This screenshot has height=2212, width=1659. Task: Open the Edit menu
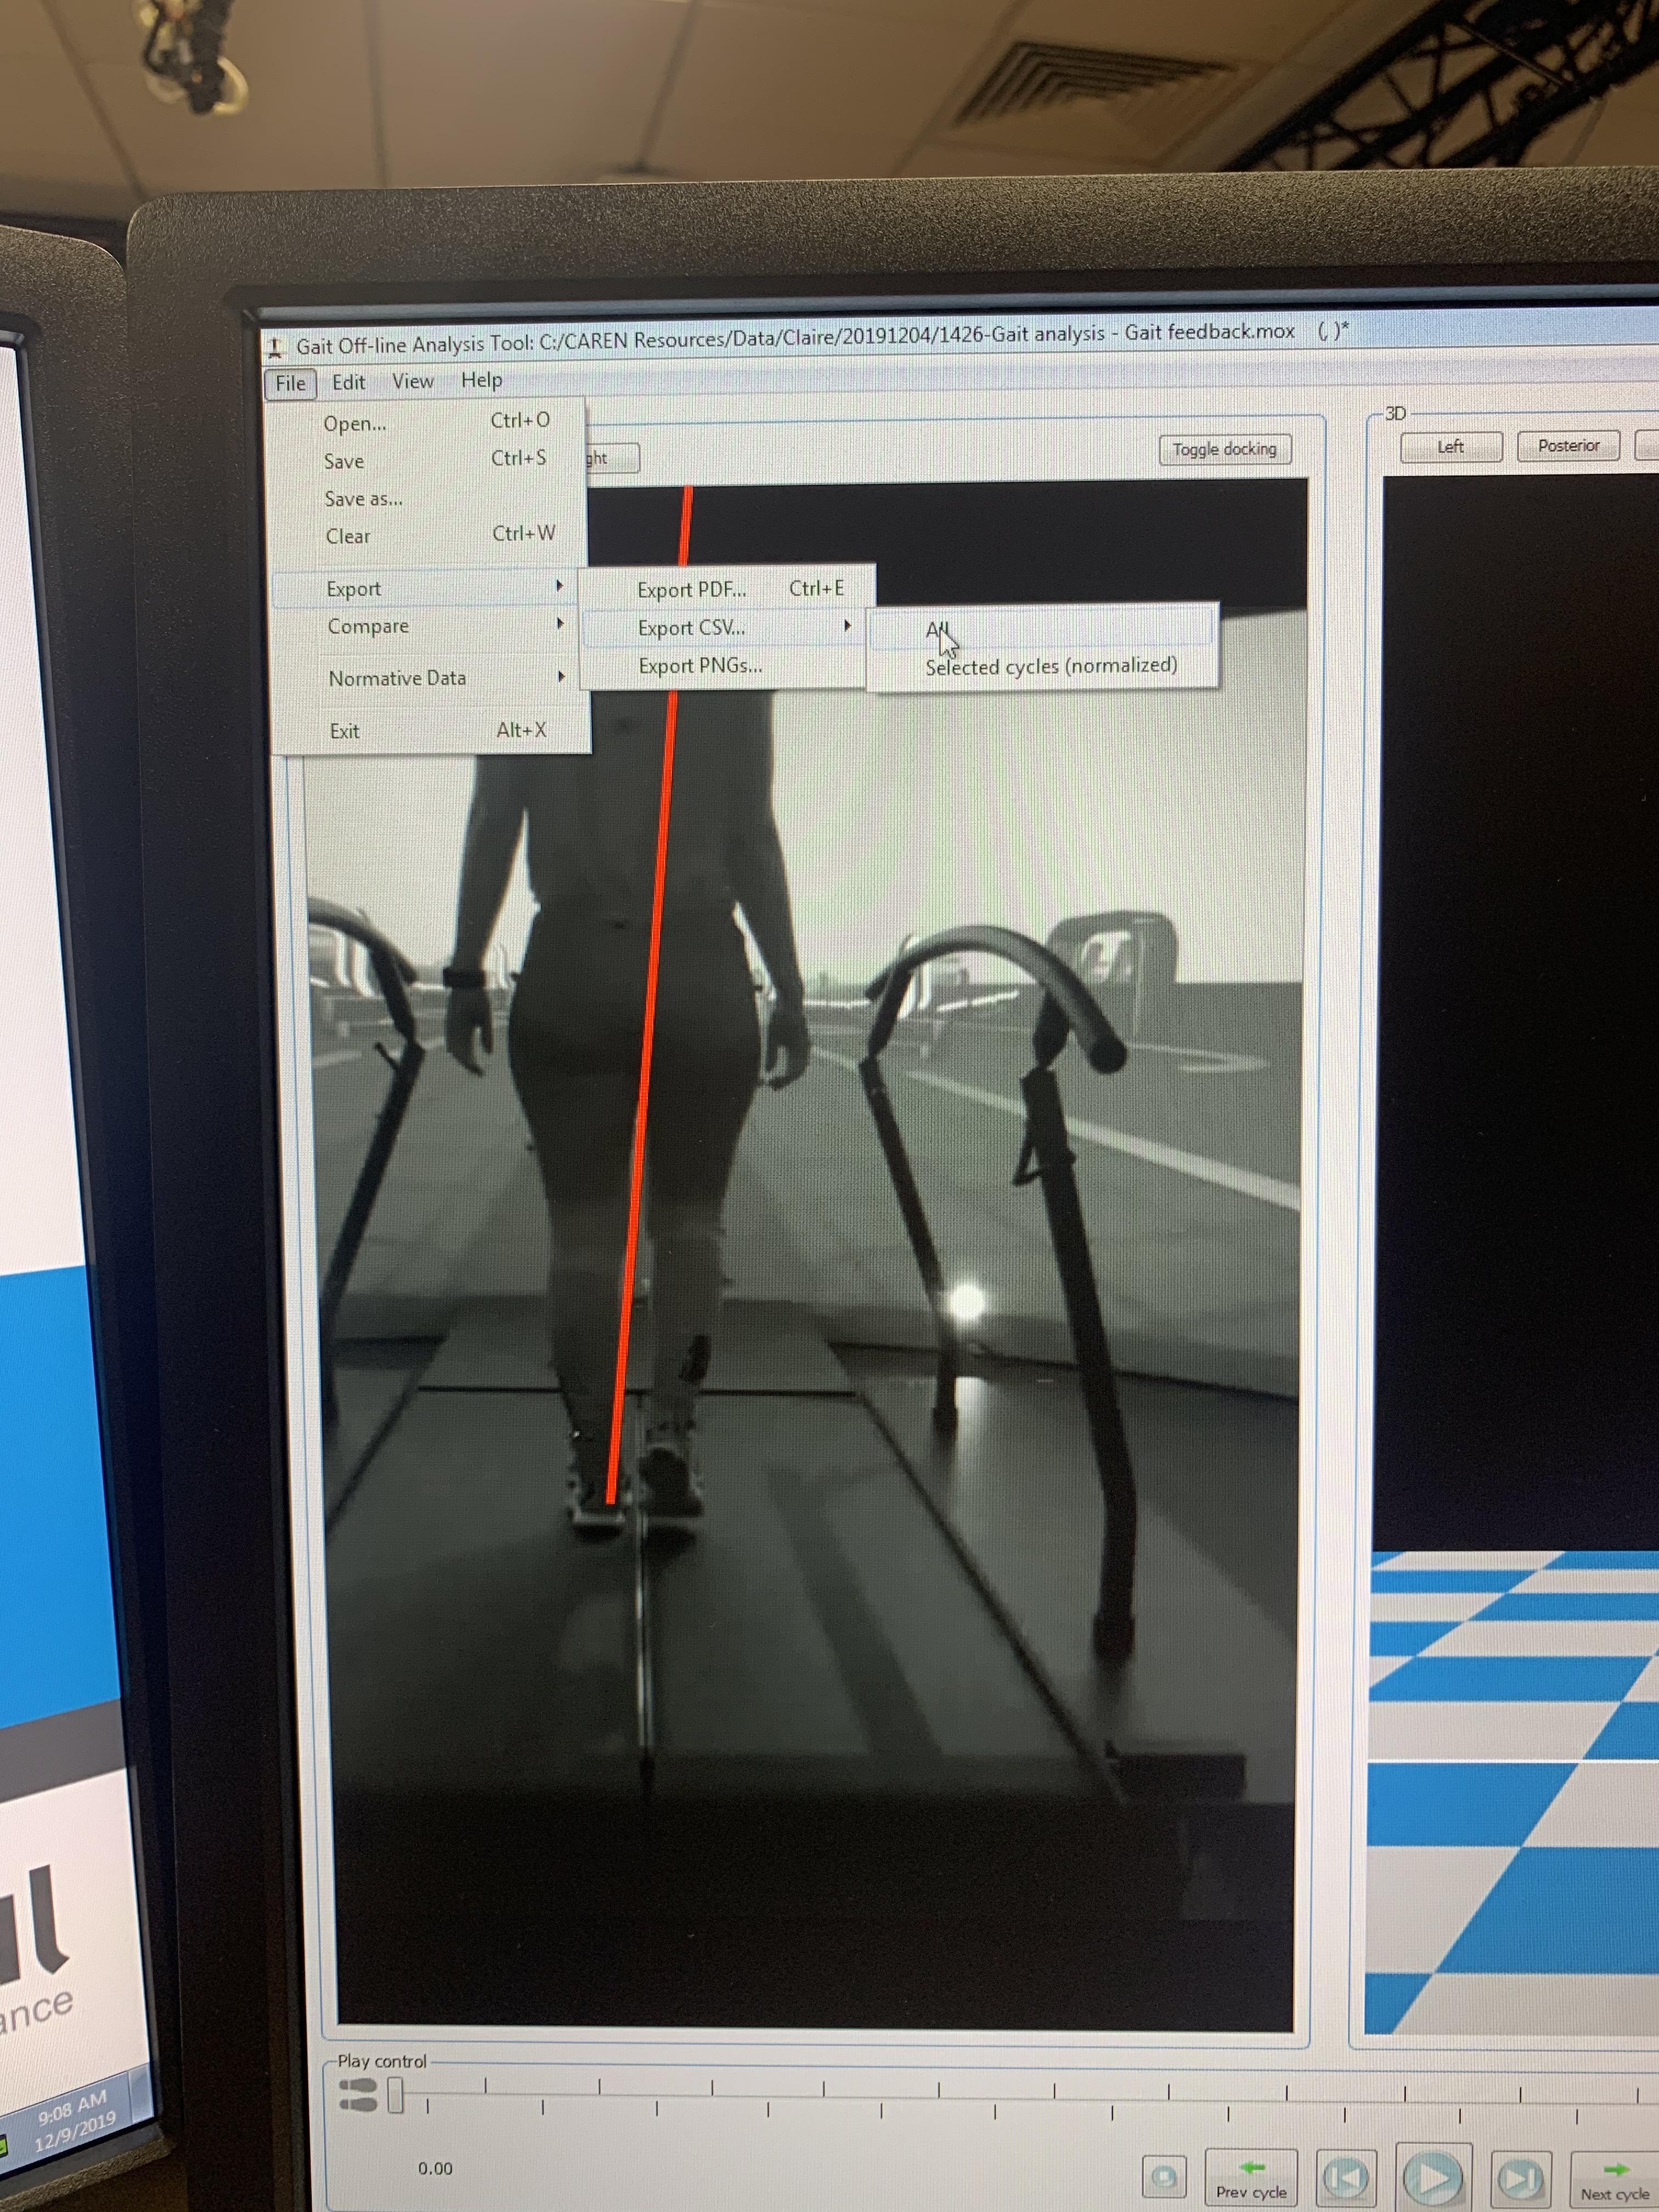click(348, 382)
